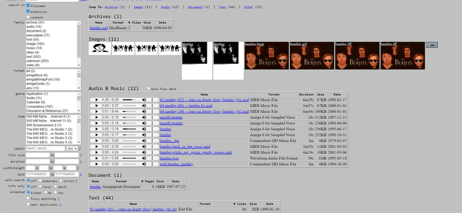Jump to the Other section
Screen dimensions: 462x213
249,7
